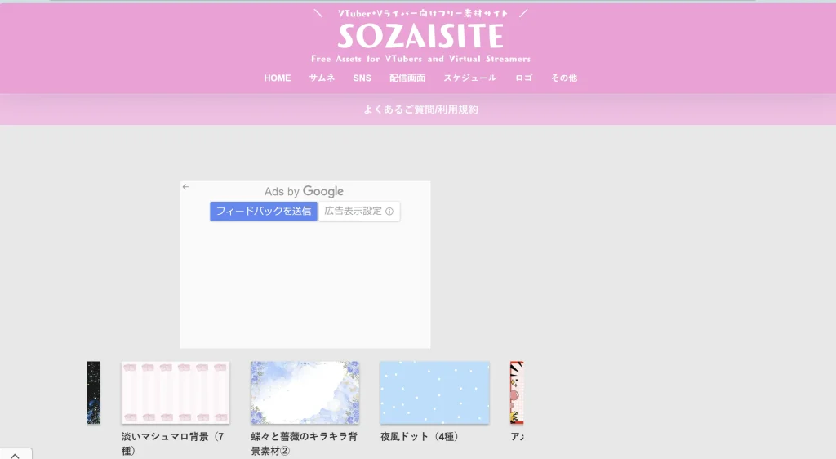Click the dark starry thumbnail at left edge
Screen dimensions: 836x459
coord(93,393)
